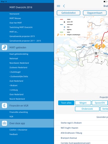Tap the orange arrow project marker on the map
This screenshot has width=108, height=144.
point(100,46)
